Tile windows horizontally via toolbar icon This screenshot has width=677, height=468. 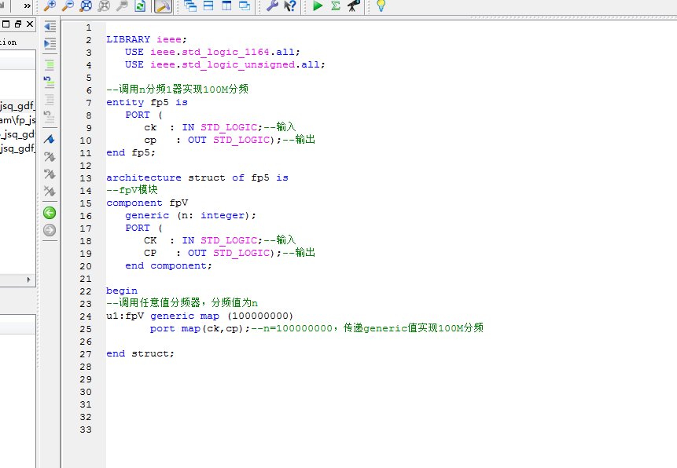(x=208, y=6)
